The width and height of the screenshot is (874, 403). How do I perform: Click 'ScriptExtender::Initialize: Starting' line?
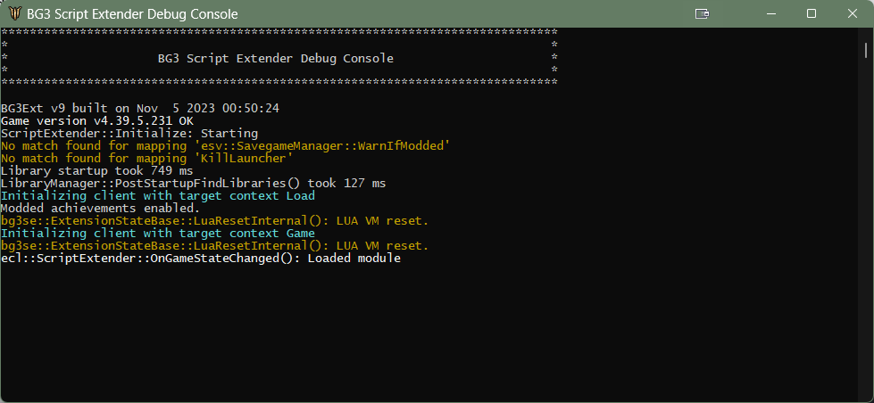[129, 134]
